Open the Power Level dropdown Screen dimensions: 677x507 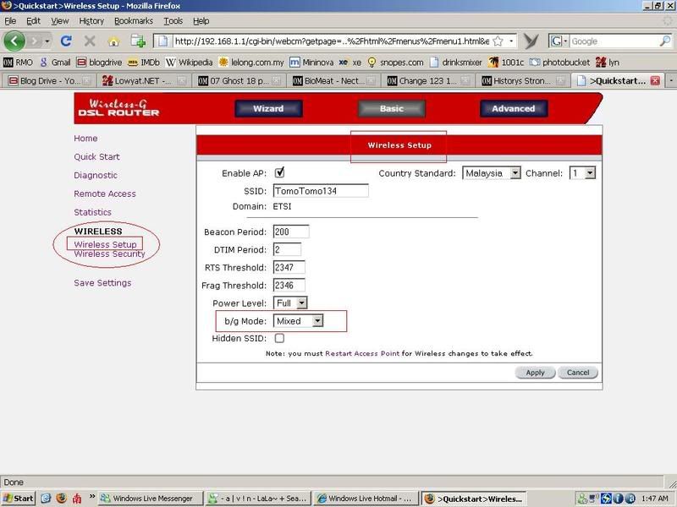[290, 303]
